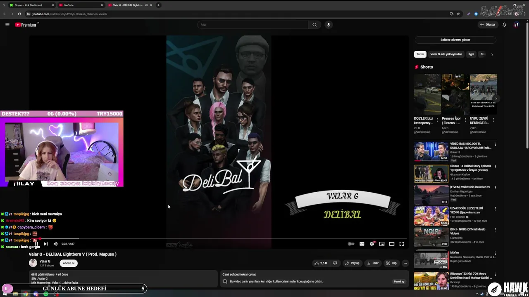Go back in browser history
Viewport: 529px width, 297px height.
tap(5, 14)
